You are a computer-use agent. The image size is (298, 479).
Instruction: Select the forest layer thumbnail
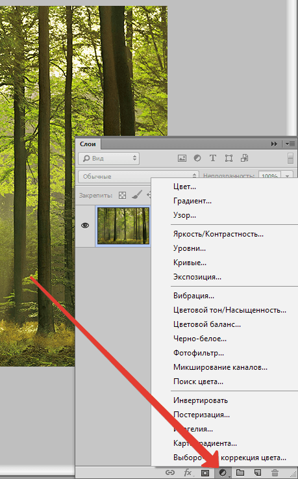click(123, 226)
